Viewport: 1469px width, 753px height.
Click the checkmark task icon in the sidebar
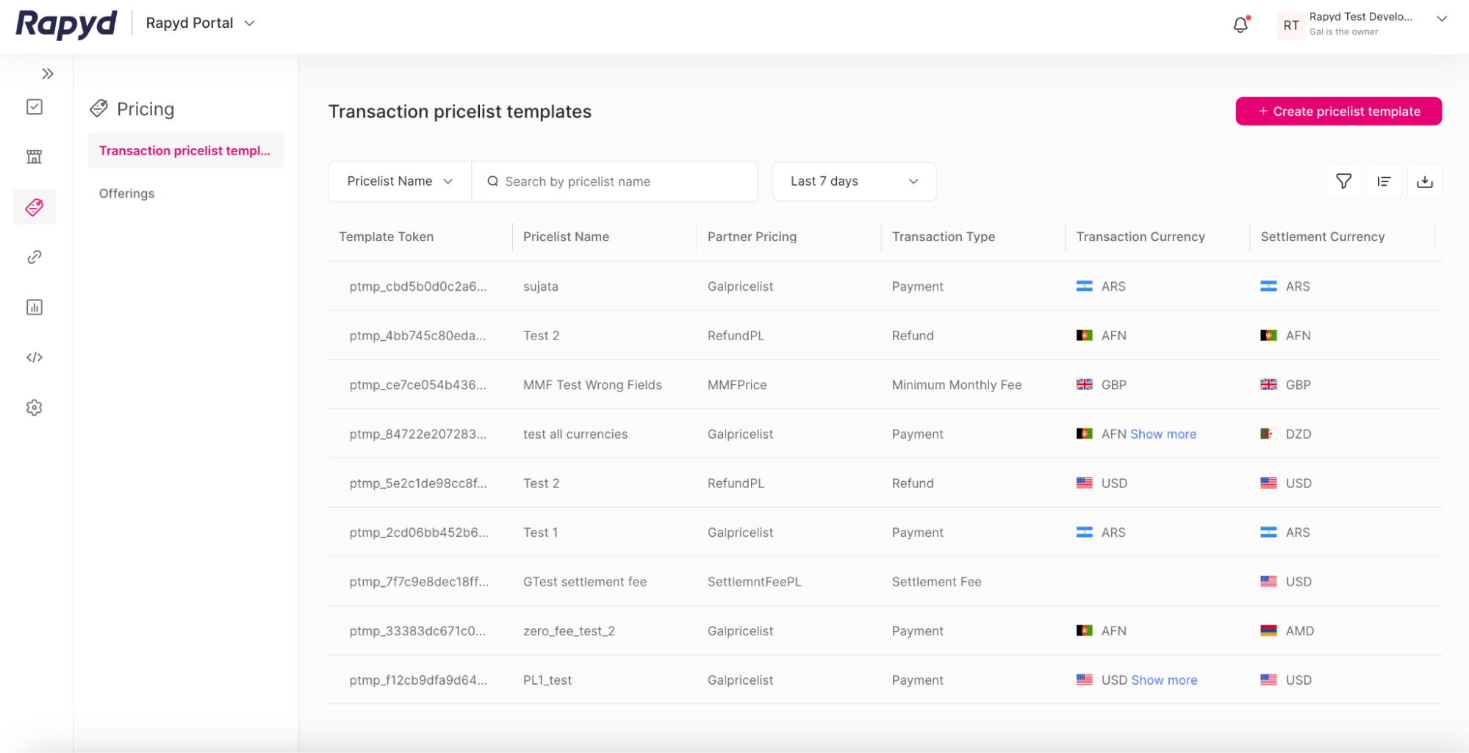34,107
